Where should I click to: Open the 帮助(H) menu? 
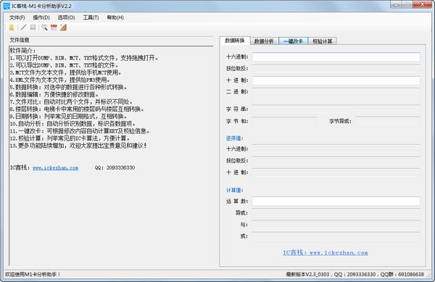(x=115, y=17)
